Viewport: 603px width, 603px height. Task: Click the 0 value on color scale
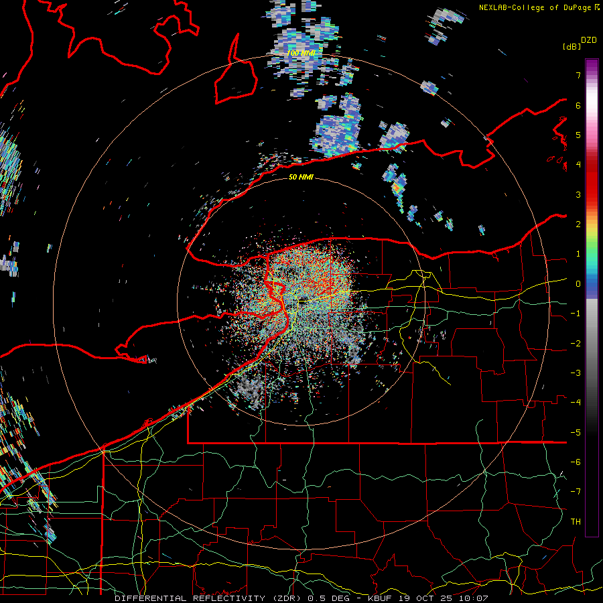578,284
